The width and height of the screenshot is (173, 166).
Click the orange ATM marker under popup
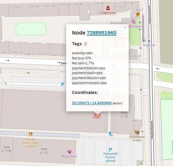pyautogui.click(x=97, y=115)
